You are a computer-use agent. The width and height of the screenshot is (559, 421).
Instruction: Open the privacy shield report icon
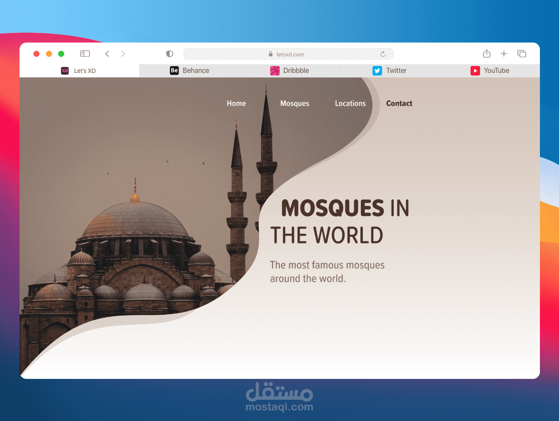click(170, 54)
